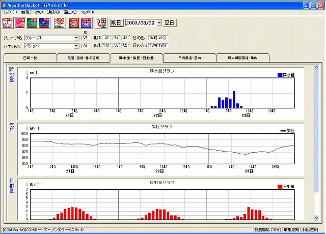Click the 気圧グラフ chart title
This screenshot has width=326, height=234.
tap(162, 127)
